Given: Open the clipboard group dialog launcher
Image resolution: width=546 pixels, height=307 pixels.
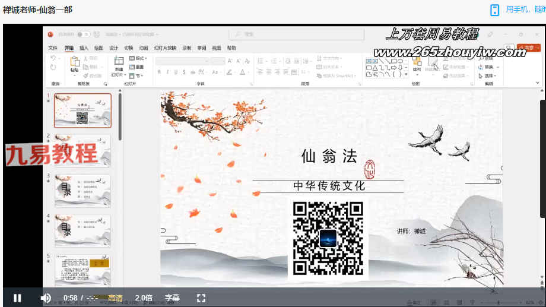Looking at the screenshot, I should coord(106,84).
